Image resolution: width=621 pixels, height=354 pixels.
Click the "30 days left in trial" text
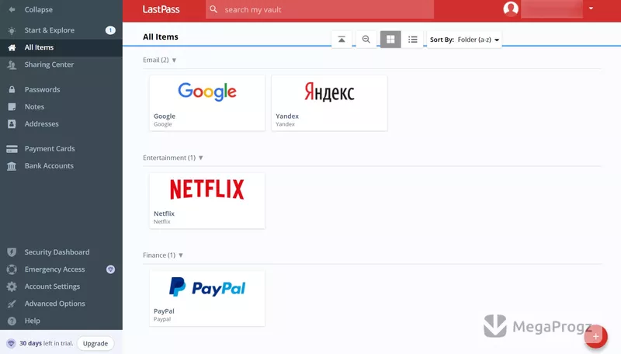[x=46, y=343]
